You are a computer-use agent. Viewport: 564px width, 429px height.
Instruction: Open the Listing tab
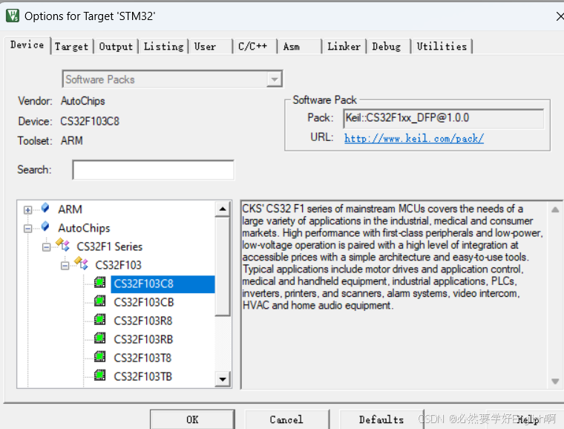[164, 47]
